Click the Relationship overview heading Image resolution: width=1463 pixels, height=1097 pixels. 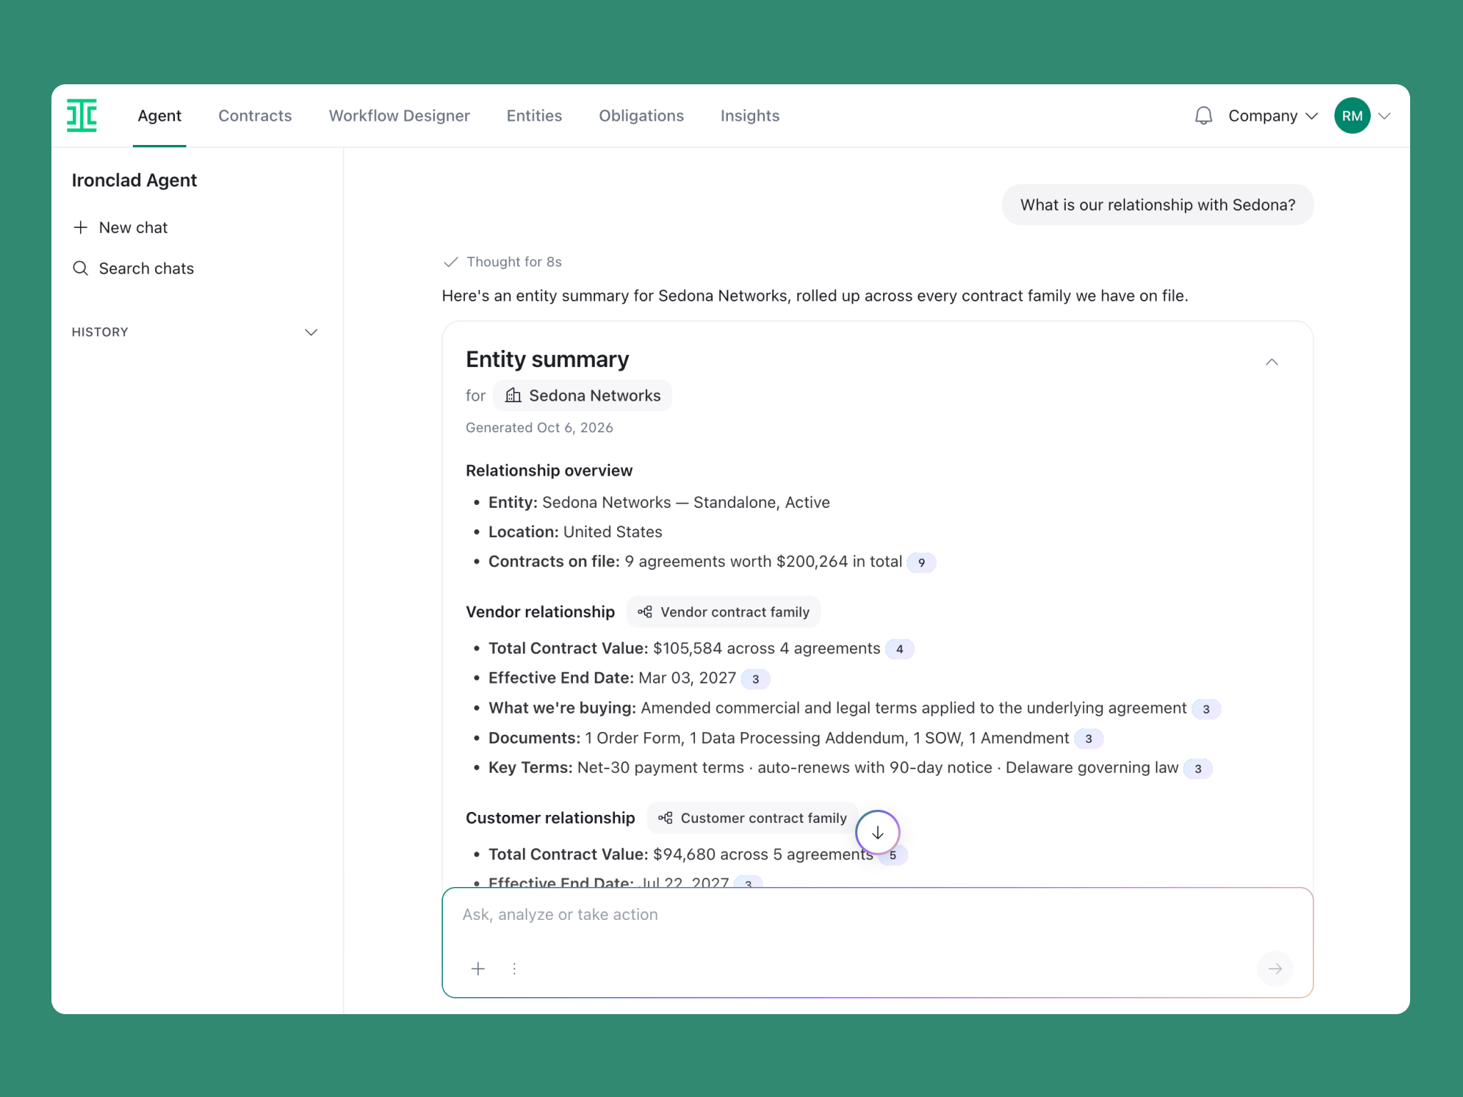[x=549, y=471]
